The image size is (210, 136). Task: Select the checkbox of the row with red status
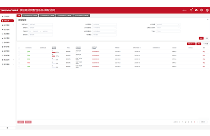tap(19, 63)
